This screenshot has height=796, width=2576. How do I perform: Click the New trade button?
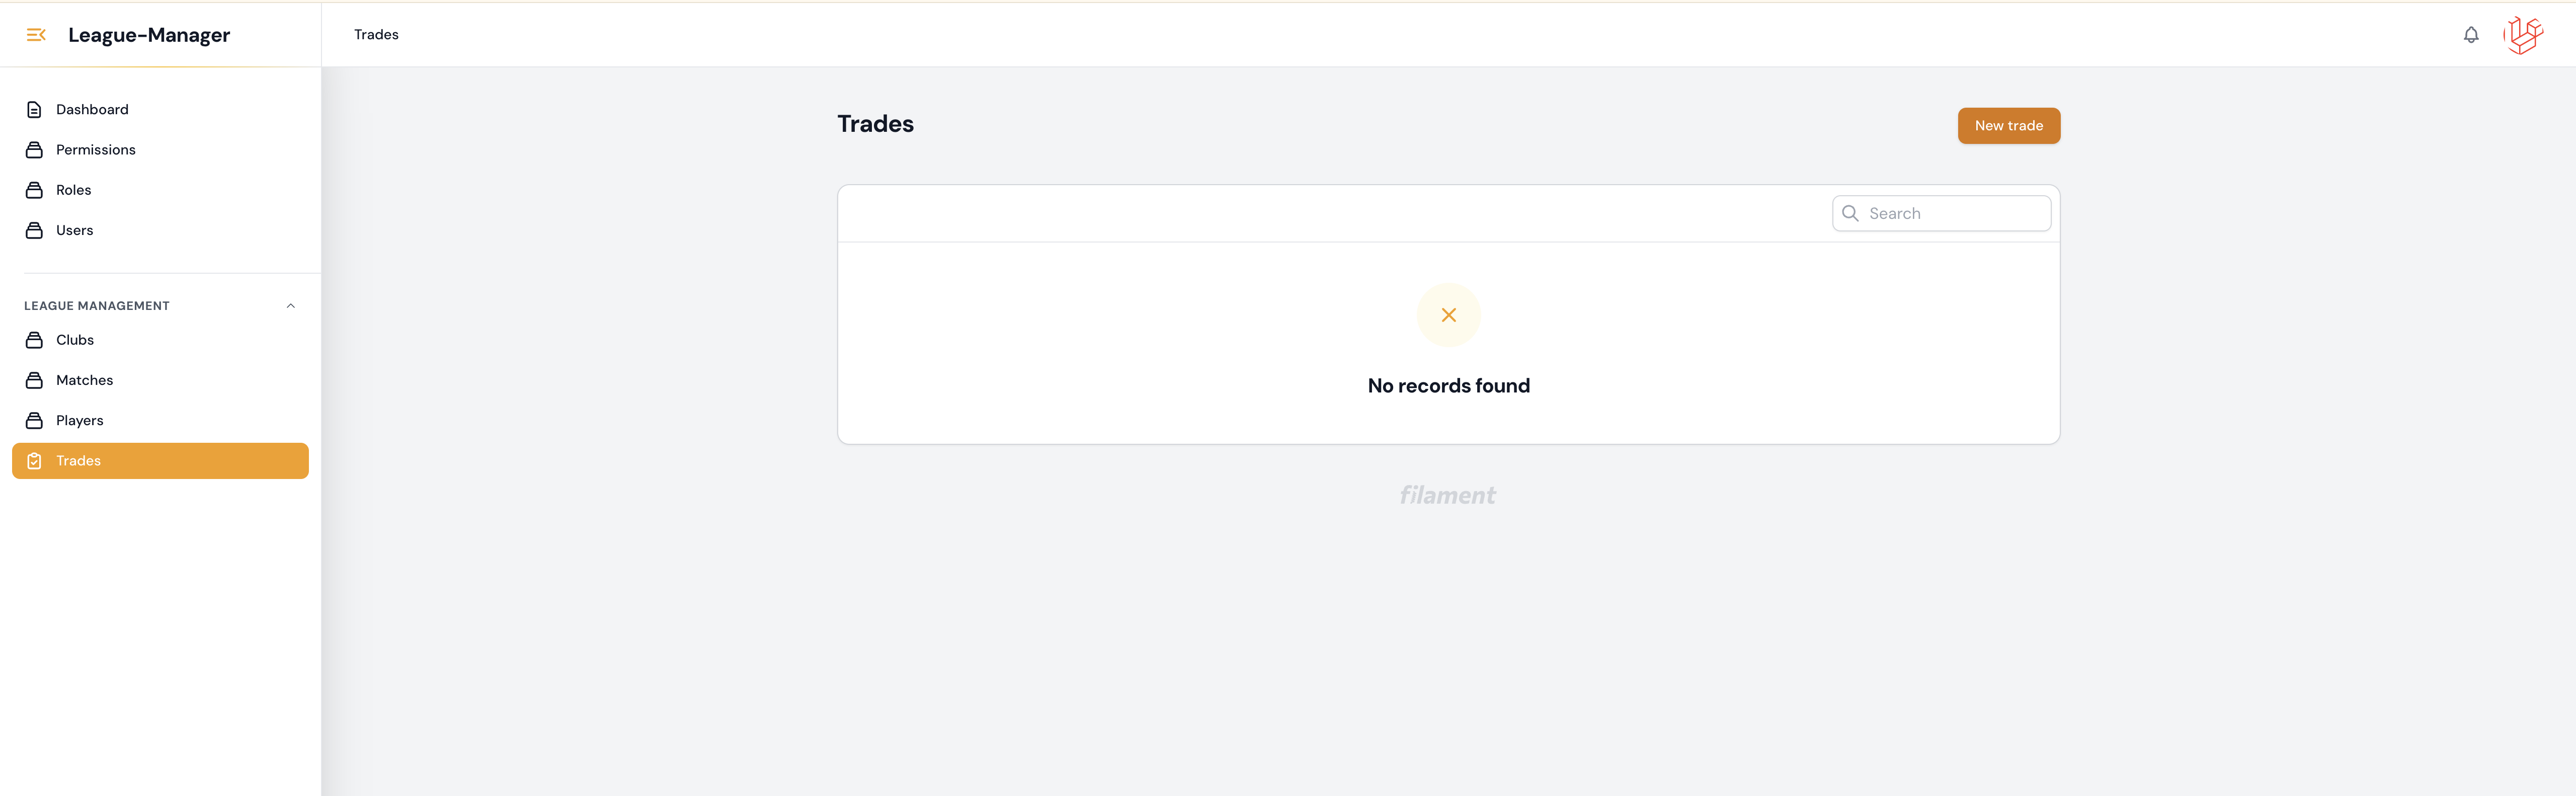pos(2008,126)
